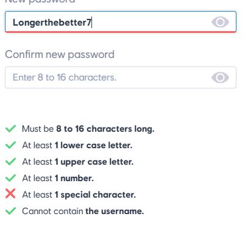Click the 'At least 1 special character' rule text
This screenshot has width=245, height=233.
[x=79, y=195]
